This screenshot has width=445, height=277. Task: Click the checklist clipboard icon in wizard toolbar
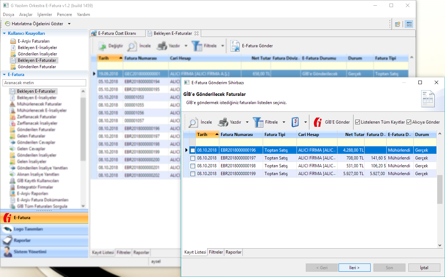click(x=295, y=122)
